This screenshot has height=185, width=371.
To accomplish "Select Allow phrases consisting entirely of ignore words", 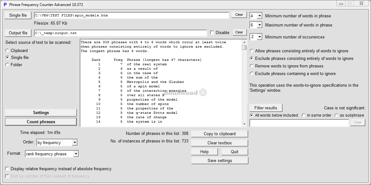I will coord(252,51).
